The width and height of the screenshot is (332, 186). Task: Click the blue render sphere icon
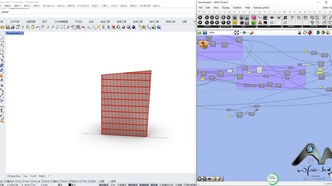click(x=134, y=27)
